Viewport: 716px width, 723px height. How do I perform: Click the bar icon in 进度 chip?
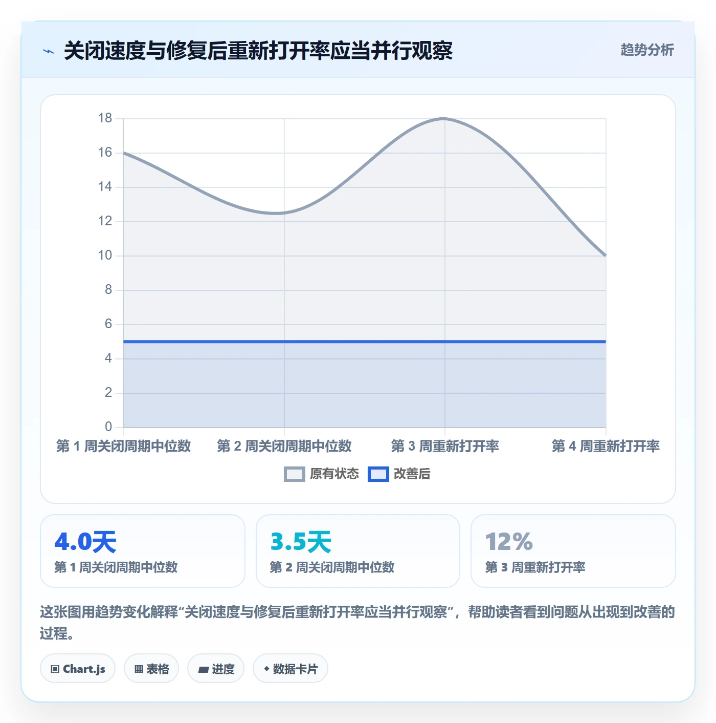click(203, 669)
